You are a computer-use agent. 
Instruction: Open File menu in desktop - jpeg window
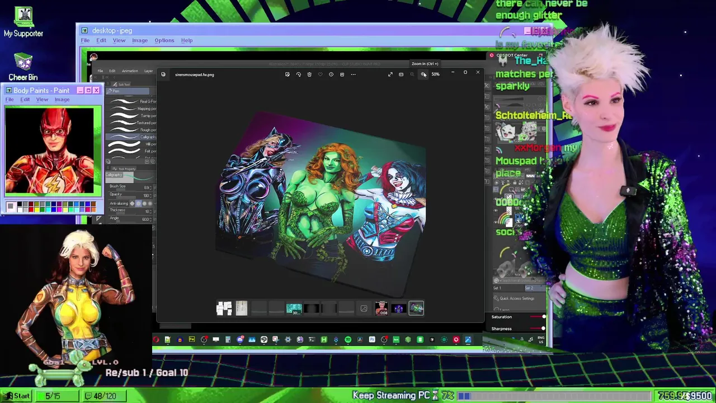point(85,40)
